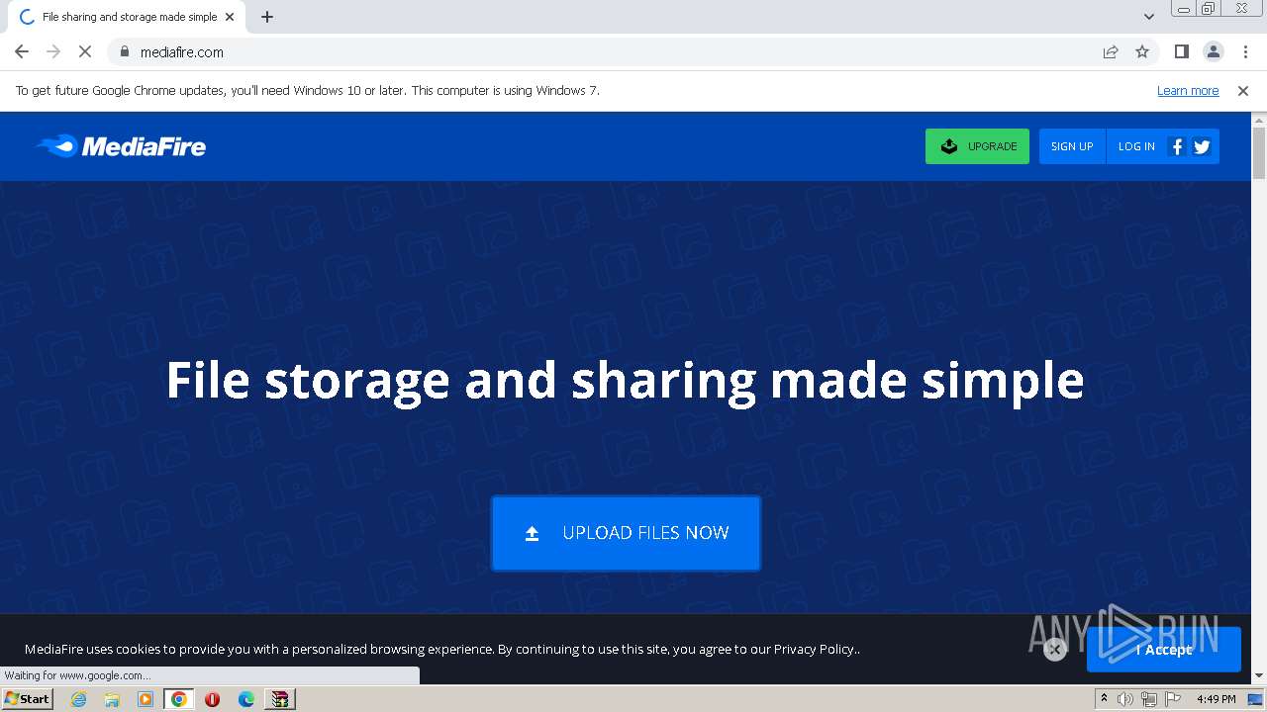The height and width of the screenshot is (712, 1267).
Task: Dismiss the cookie banner with the round X
Action: click(1055, 650)
